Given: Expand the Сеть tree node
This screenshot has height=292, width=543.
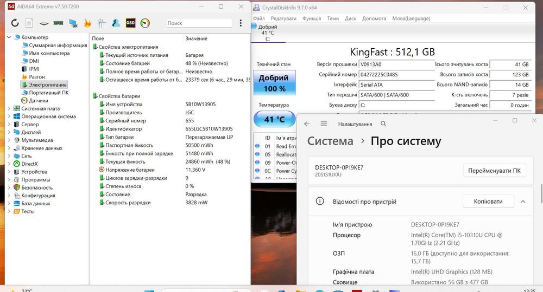Looking at the screenshot, I should 9,156.
